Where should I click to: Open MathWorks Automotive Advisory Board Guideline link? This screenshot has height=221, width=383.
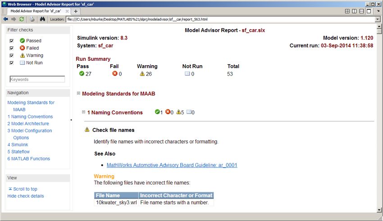172,165
